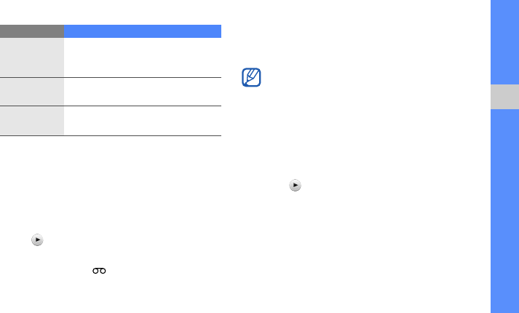Screen dimensions: 519x313
Task: Select the first row's white description cell
Action: point(142,58)
